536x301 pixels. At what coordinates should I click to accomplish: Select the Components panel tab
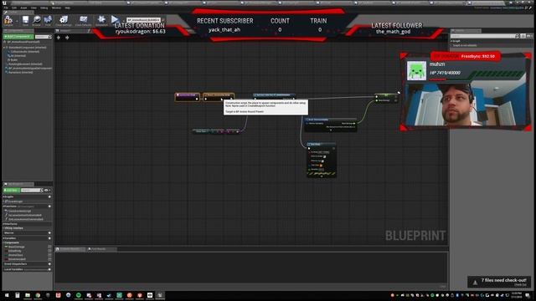[18, 31]
